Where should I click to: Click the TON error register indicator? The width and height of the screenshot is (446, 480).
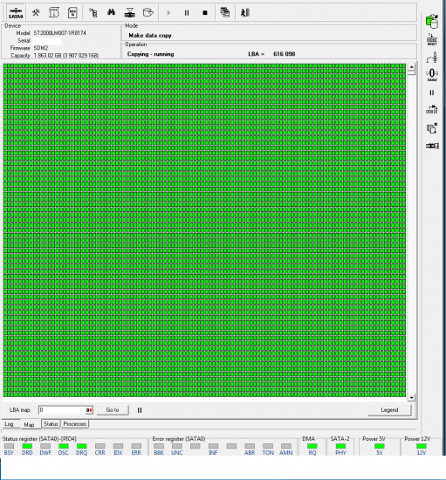tap(268, 446)
